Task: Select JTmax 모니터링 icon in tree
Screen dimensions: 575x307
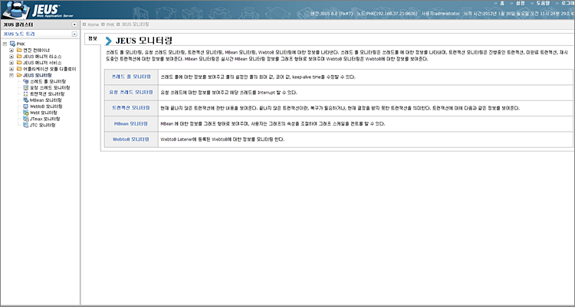Action: tap(25, 119)
